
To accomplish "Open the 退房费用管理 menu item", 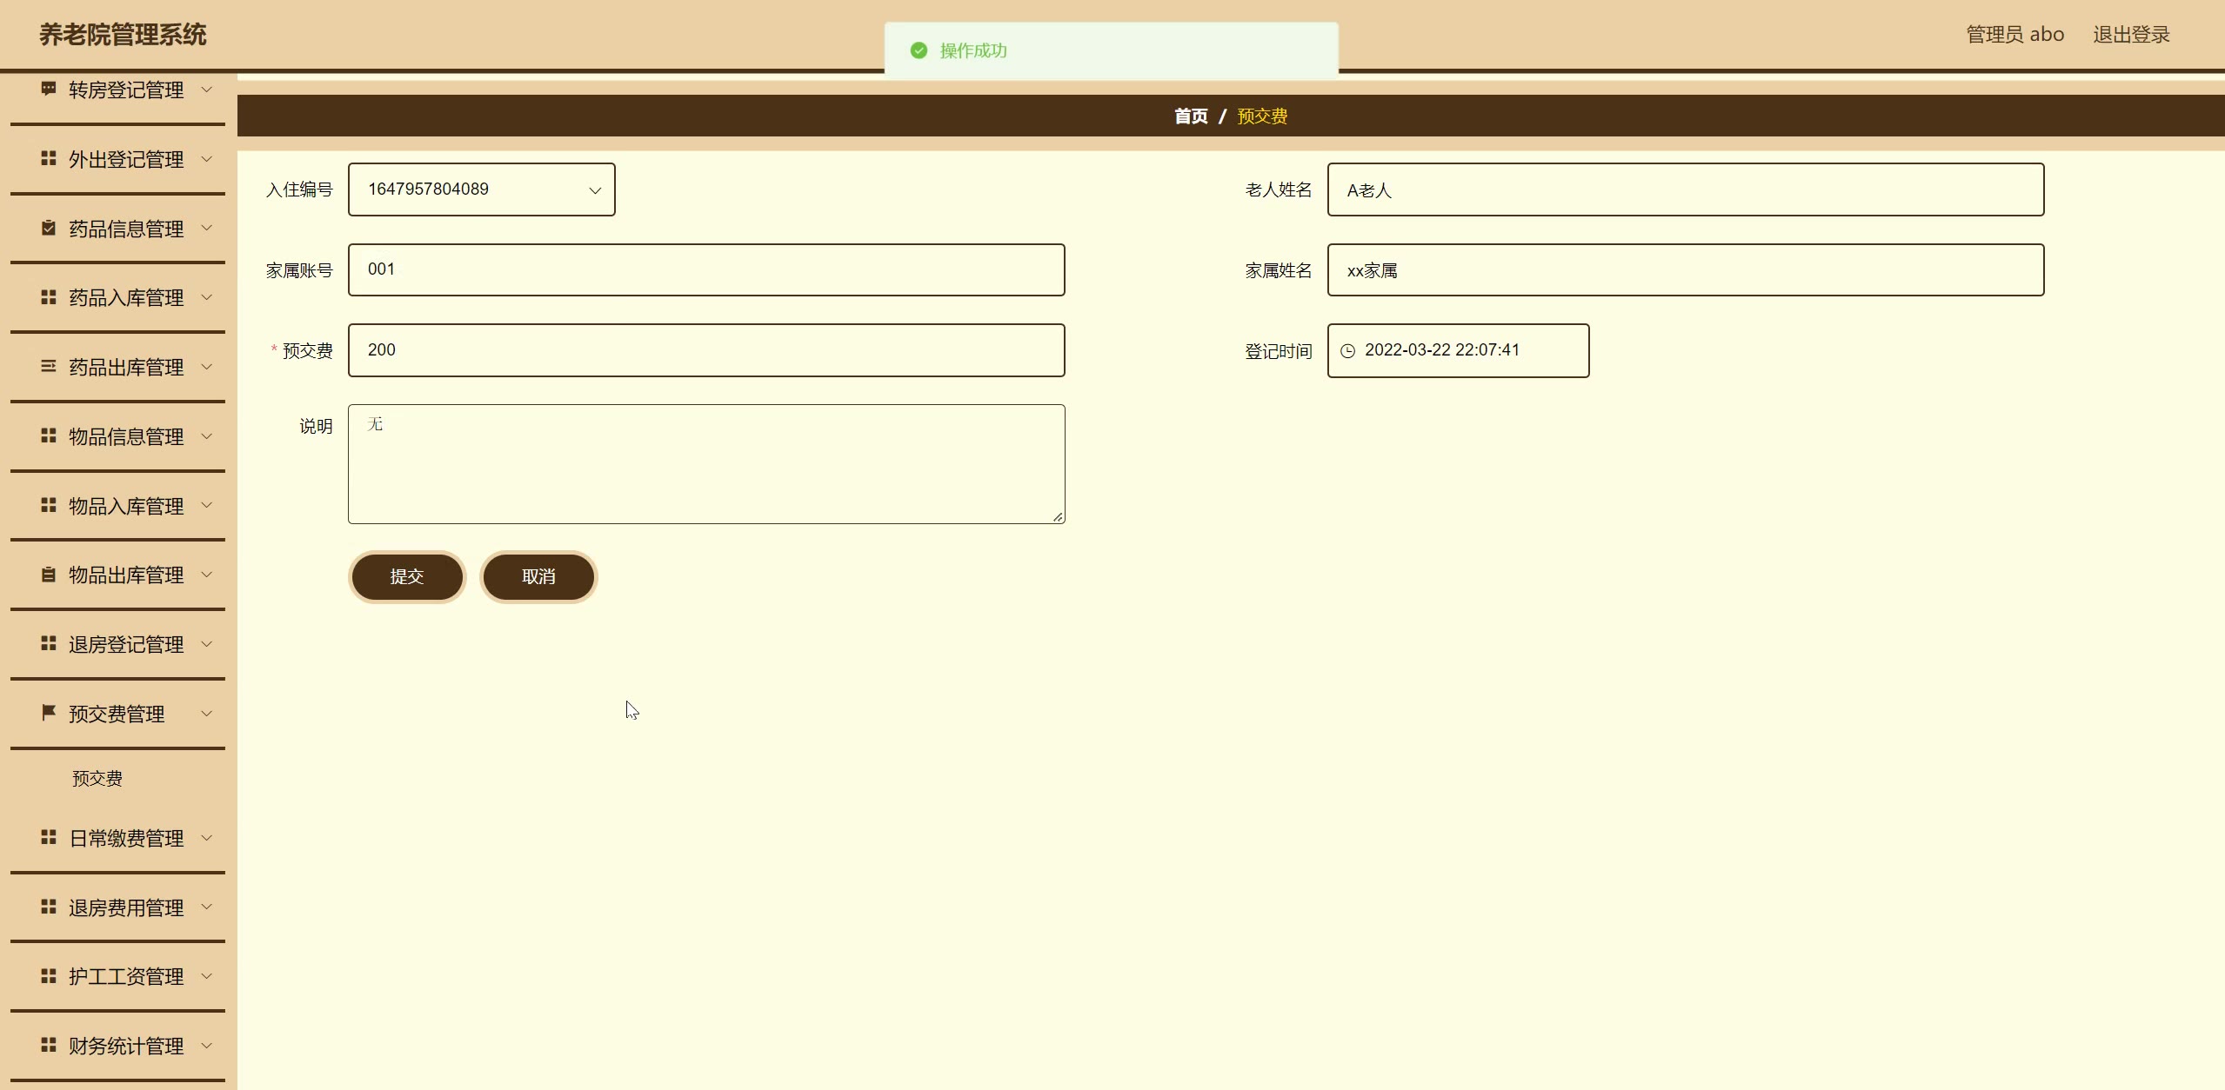I will click(126, 907).
